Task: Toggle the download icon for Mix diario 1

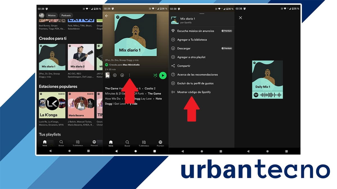Action: coord(122,75)
